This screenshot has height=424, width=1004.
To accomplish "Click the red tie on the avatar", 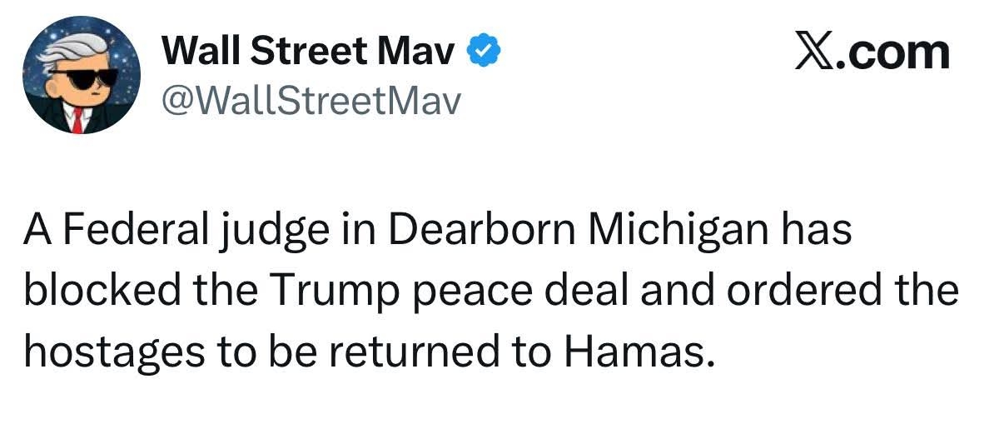I will pyautogui.click(x=78, y=122).
